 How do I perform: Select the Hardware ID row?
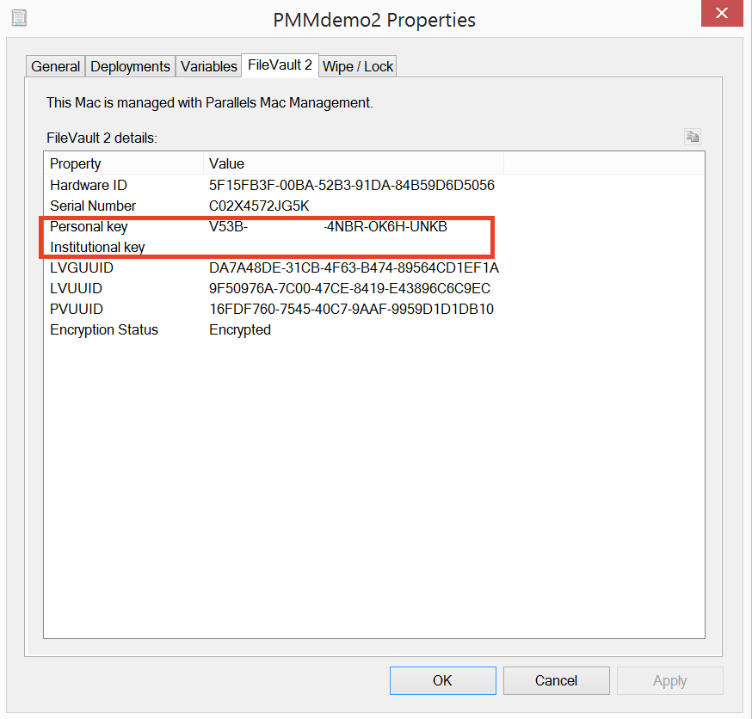pyautogui.click(x=374, y=185)
